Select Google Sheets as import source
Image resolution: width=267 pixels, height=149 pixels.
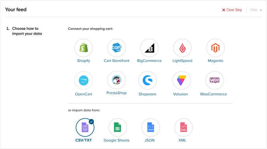tap(118, 127)
